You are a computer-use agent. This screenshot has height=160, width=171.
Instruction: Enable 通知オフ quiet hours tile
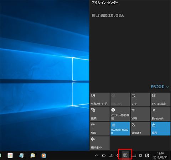[140, 129]
